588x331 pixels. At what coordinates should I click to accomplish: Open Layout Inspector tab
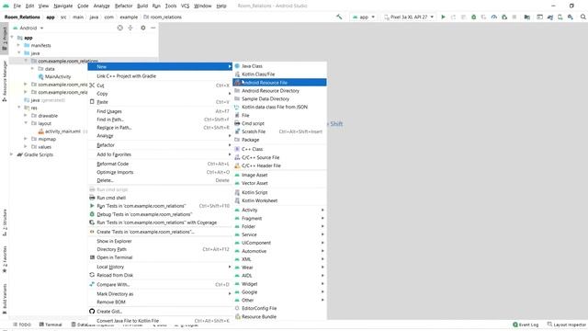point(567,325)
